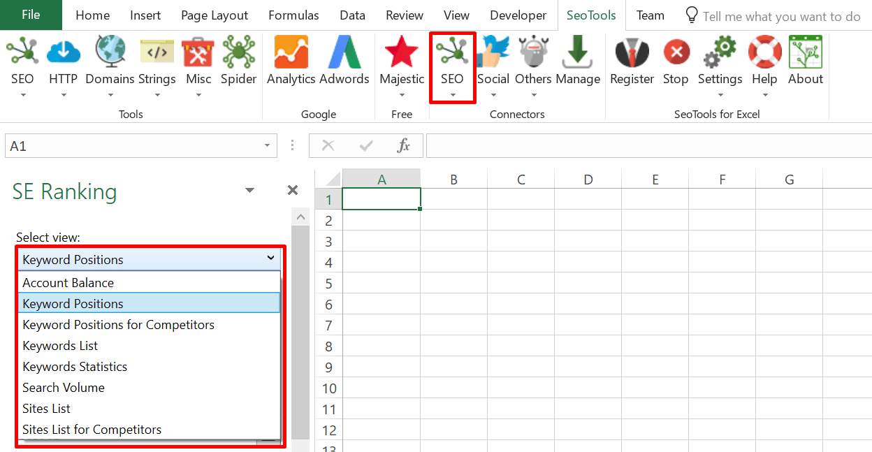Viewport: 872px width, 452px height.
Task: Switch to the Team tab
Action: pyautogui.click(x=650, y=15)
